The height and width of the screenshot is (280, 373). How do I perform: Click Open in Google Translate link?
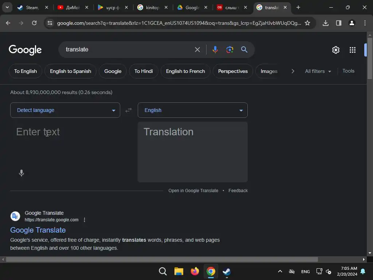(193, 190)
